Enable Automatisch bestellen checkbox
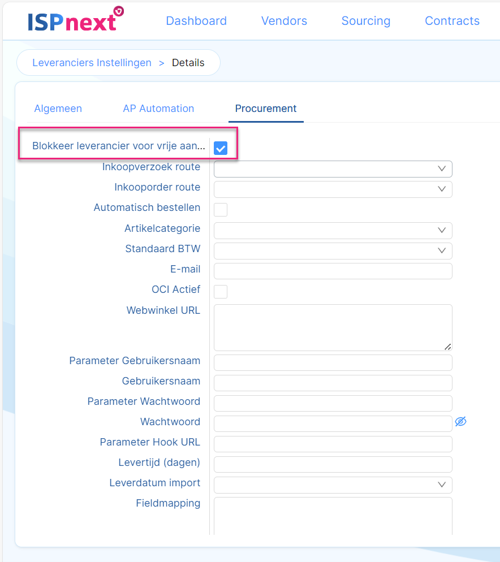Screen dimensions: 500x562 (221, 210)
